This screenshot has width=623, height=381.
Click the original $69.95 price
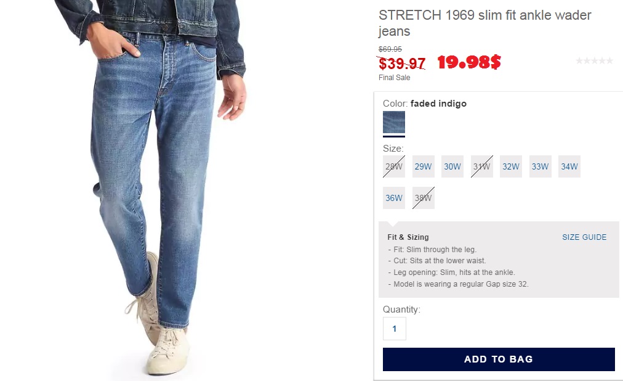click(390, 49)
